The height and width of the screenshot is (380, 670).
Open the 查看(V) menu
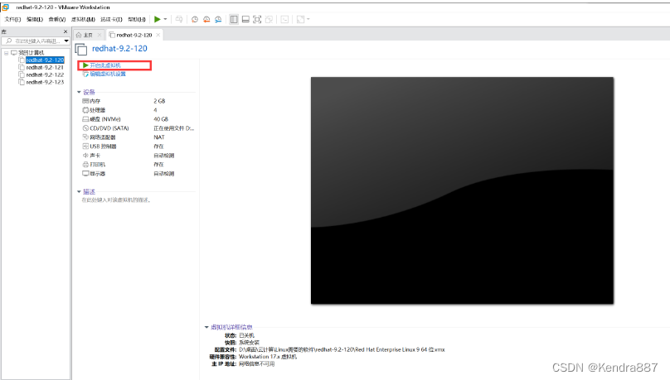(57, 19)
